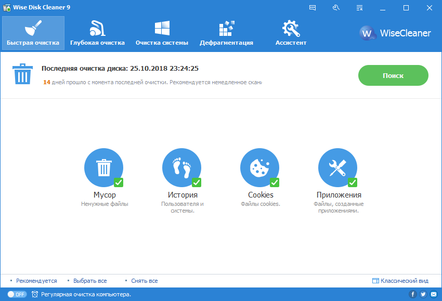
Task: Click Регулярная очистка компьютера text
Action: [86, 294]
